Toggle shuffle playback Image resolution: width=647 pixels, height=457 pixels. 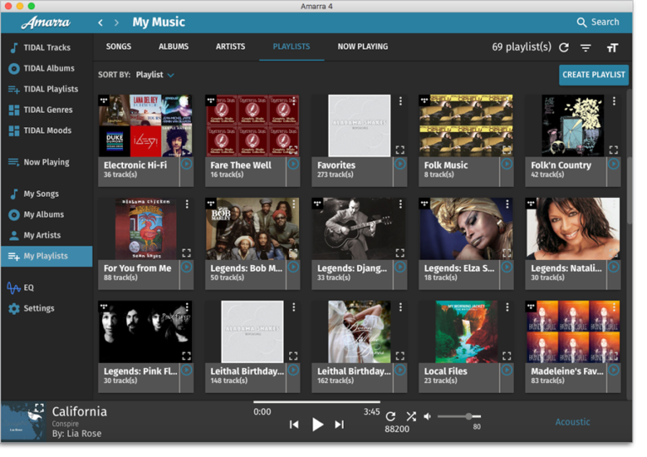[411, 417]
